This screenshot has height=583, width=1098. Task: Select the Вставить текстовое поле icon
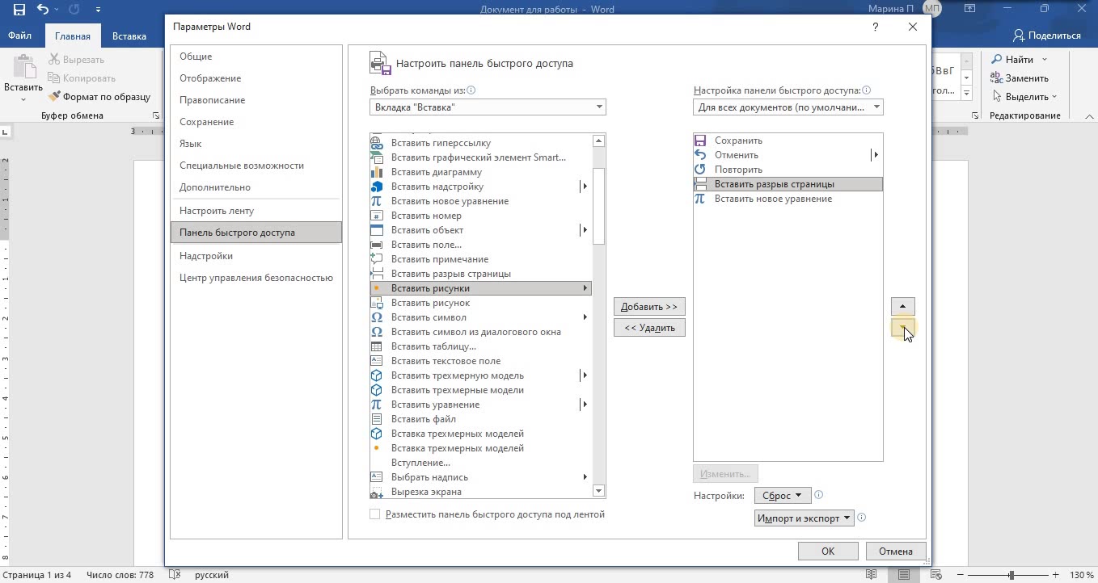377,361
